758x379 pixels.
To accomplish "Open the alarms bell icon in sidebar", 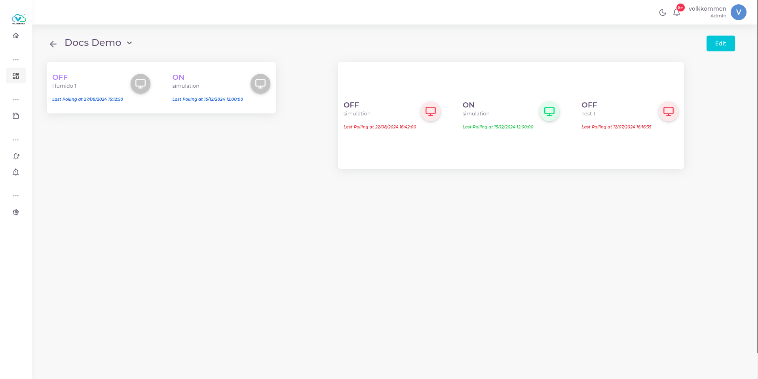I will pyautogui.click(x=16, y=172).
